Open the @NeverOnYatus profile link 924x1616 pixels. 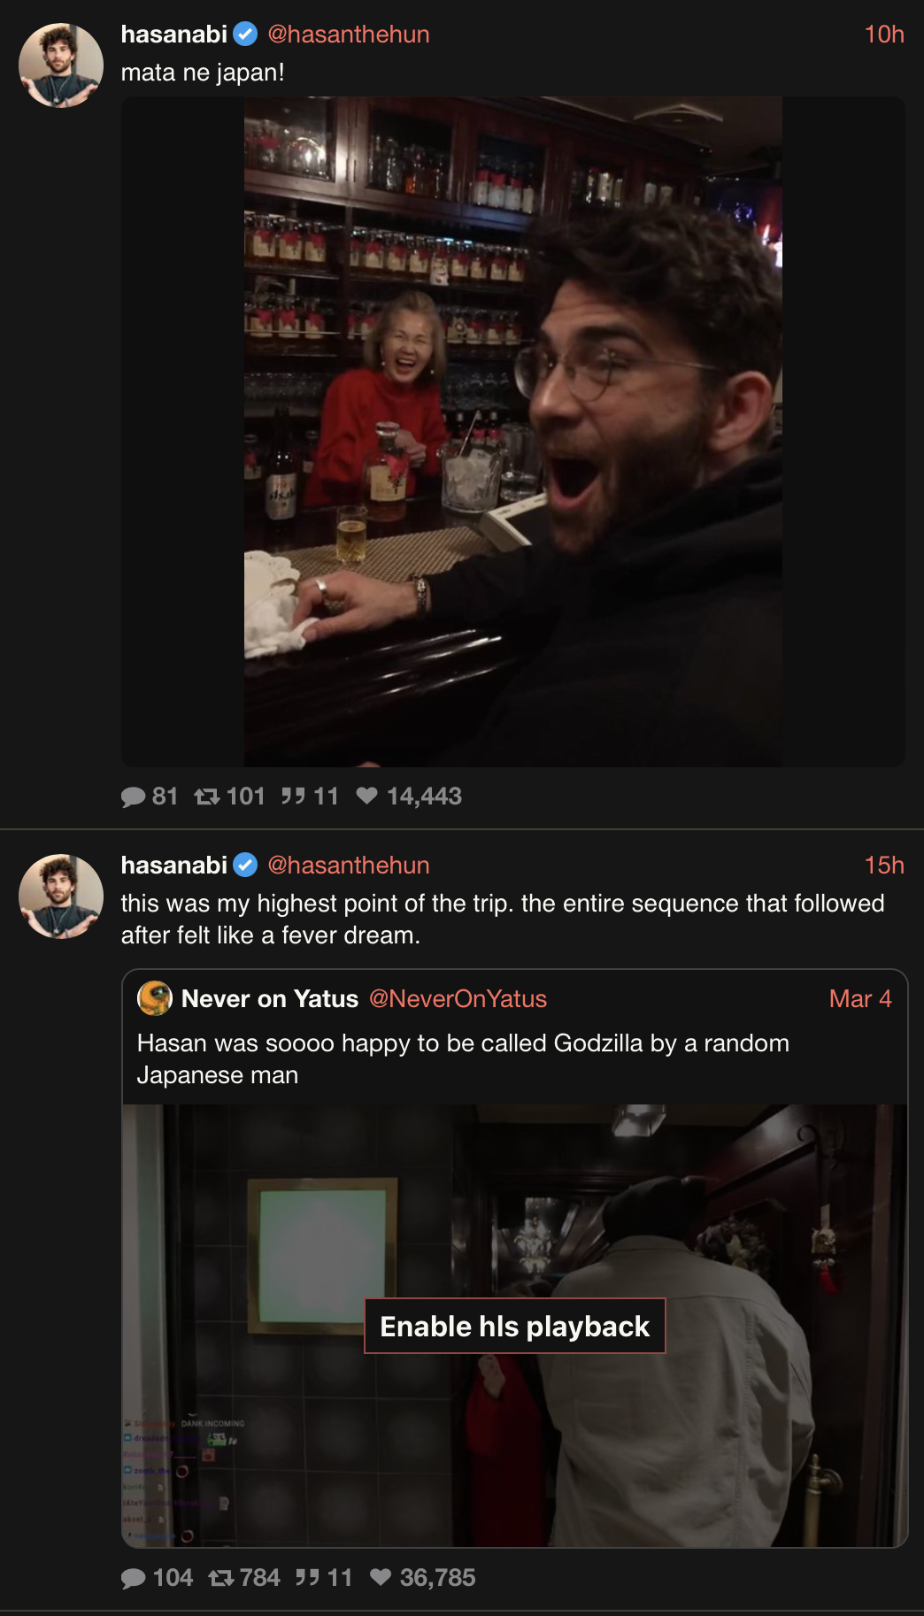click(458, 999)
